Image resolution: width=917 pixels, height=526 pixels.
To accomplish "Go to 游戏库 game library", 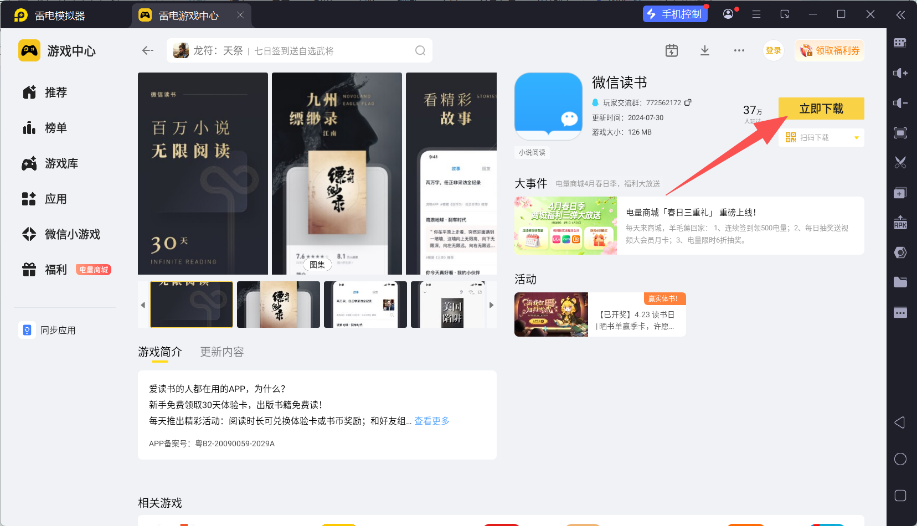I will pyautogui.click(x=50, y=163).
